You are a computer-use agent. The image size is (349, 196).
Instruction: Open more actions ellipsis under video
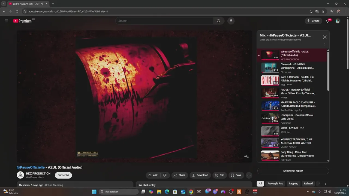tap(249, 175)
